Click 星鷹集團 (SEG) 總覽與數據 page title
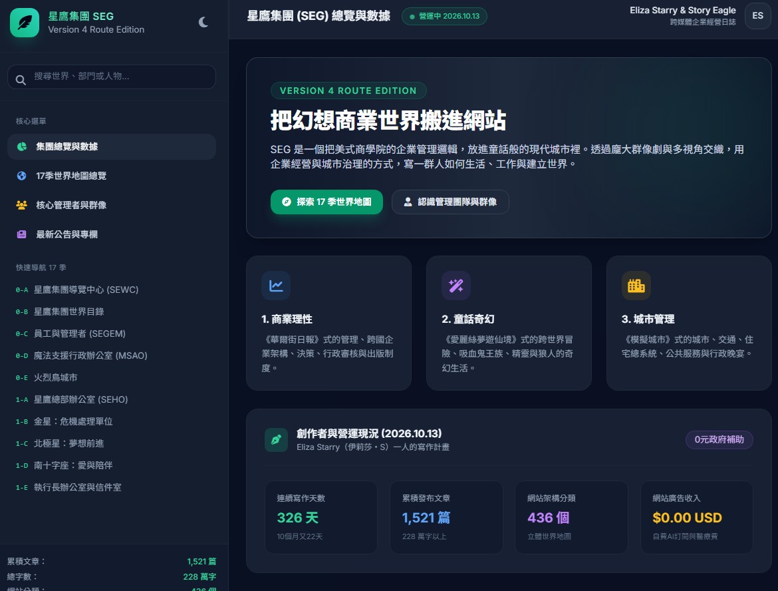Image resolution: width=778 pixels, height=591 pixels. point(319,16)
